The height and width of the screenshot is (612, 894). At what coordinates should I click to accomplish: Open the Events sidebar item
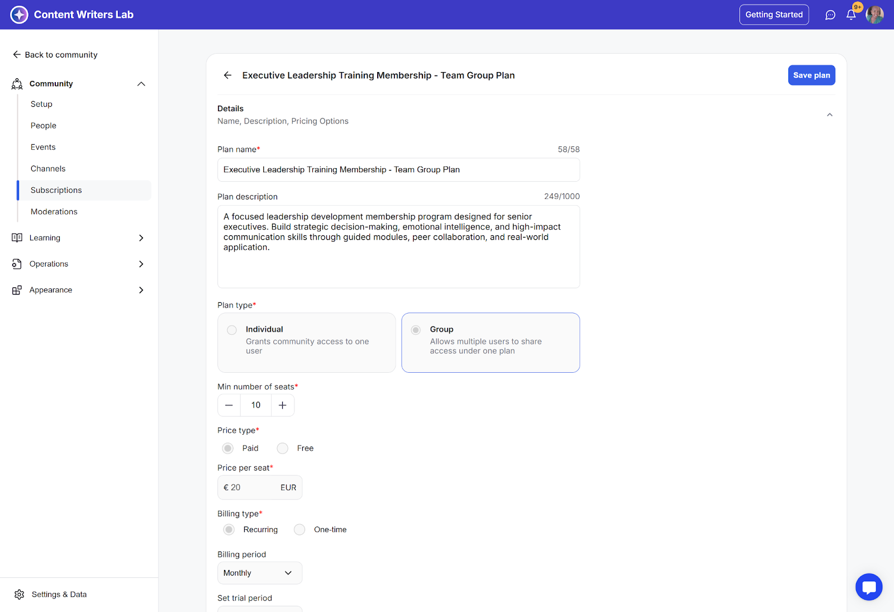tap(43, 147)
